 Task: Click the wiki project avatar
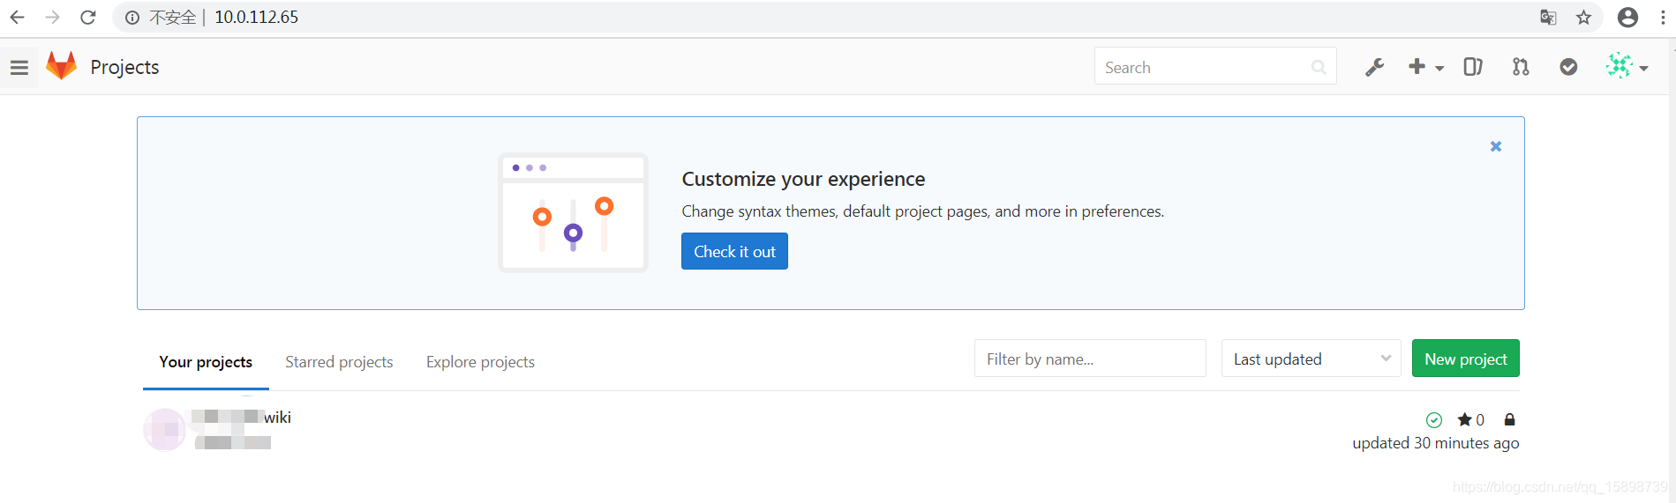click(x=164, y=430)
